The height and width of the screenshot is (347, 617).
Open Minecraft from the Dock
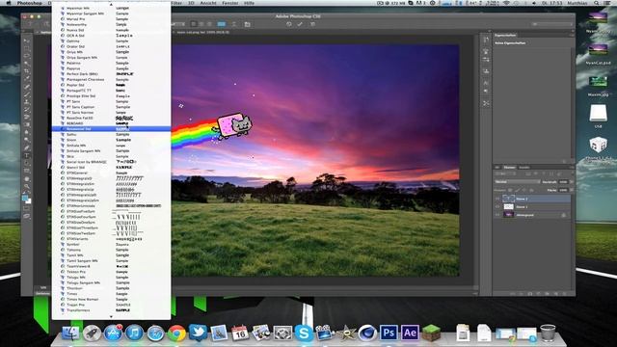(431, 333)
